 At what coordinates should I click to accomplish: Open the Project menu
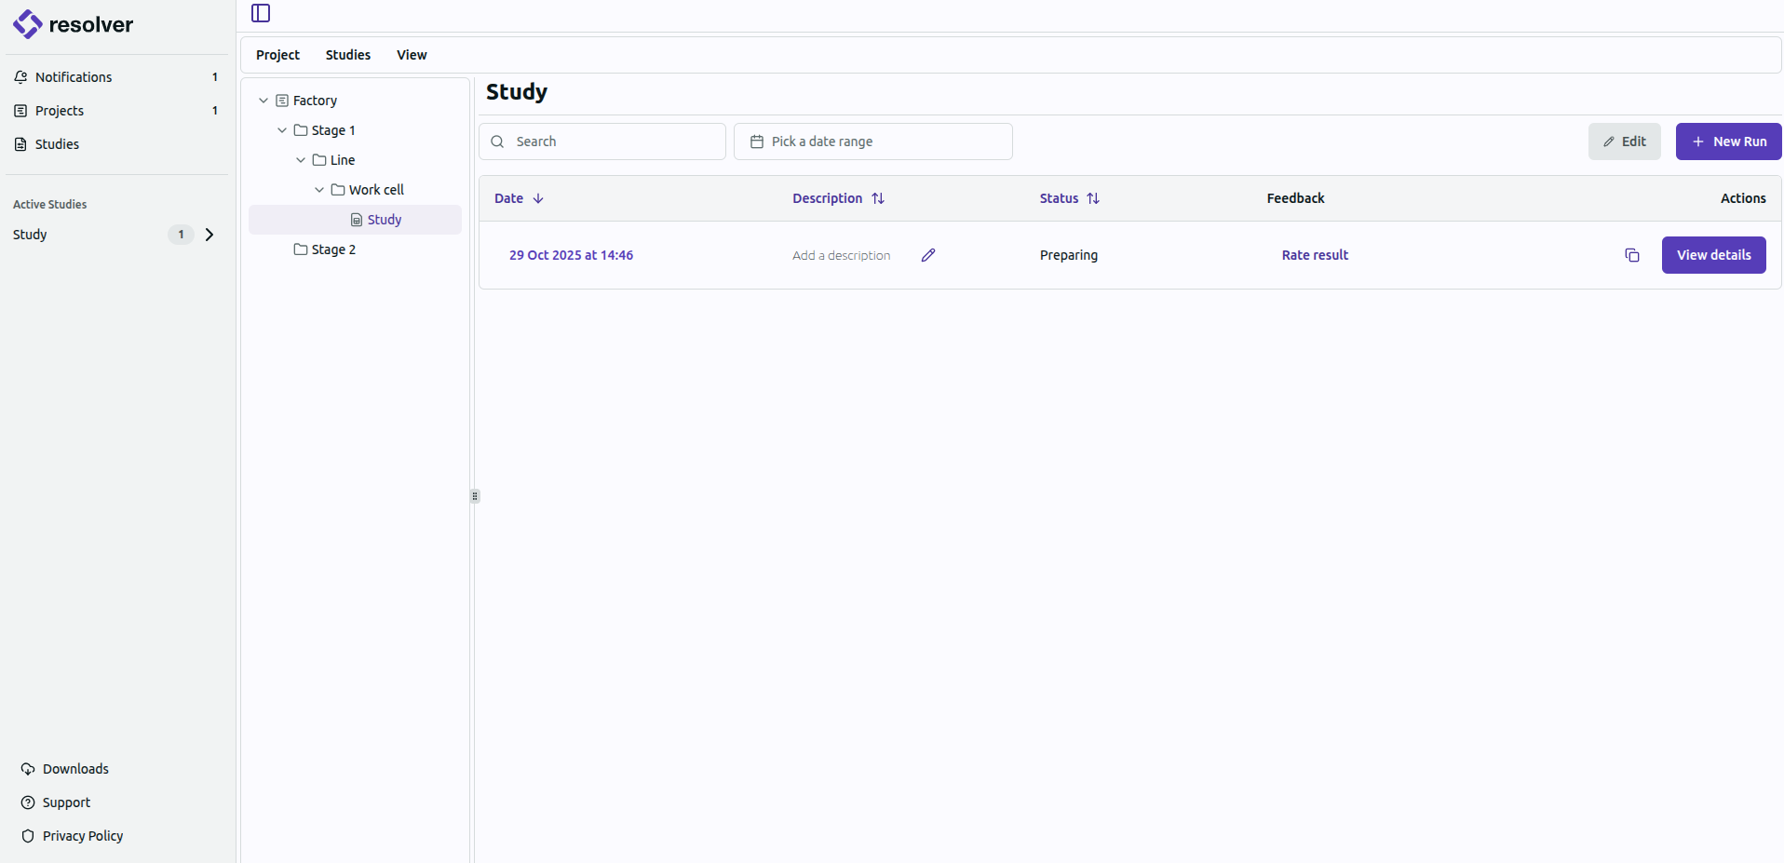[277, 55]
